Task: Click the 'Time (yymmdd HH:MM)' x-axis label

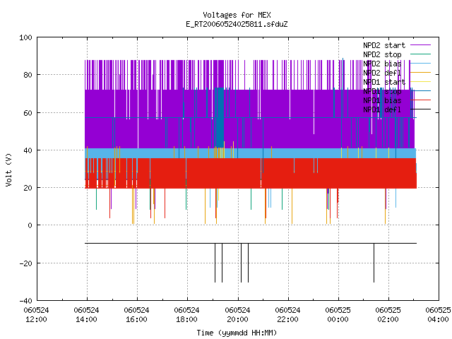Action: (237, 333)
